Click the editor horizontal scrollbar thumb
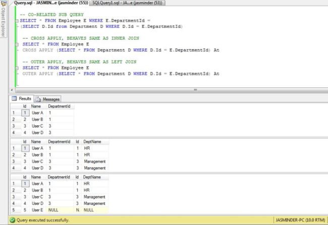The image size is (328, 225). [194, 90]
